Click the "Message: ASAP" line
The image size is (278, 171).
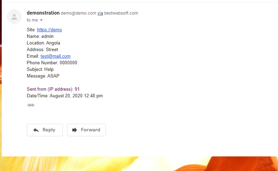(x=43, y=76)
